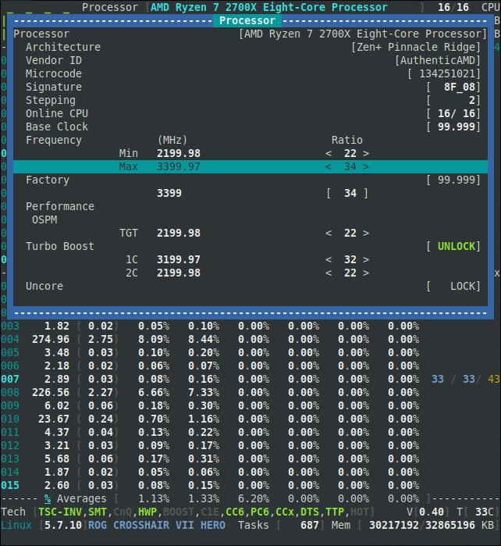Click the SMT technology flag
The height and width of the screenshot is (546, 501).
(98, 512)
